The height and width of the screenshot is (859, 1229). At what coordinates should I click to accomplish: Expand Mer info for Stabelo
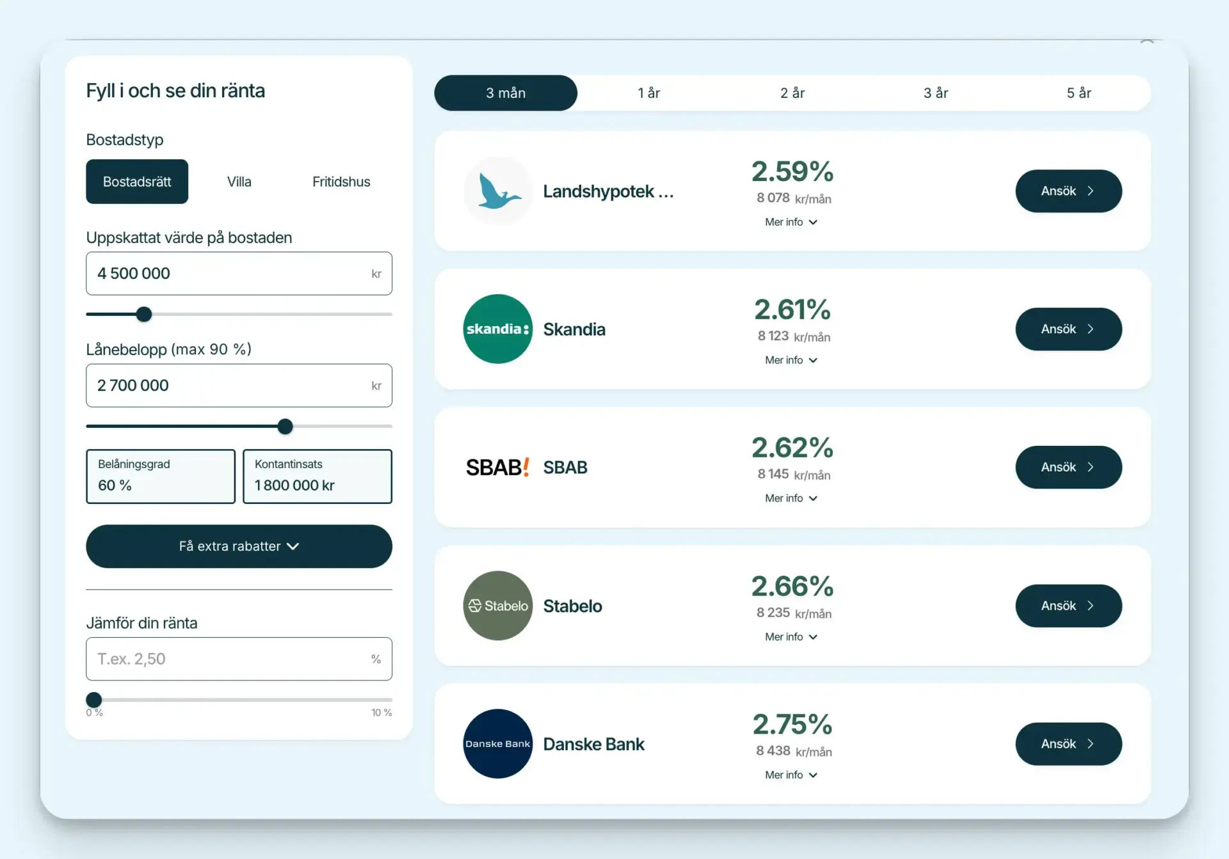coord(792,637)
